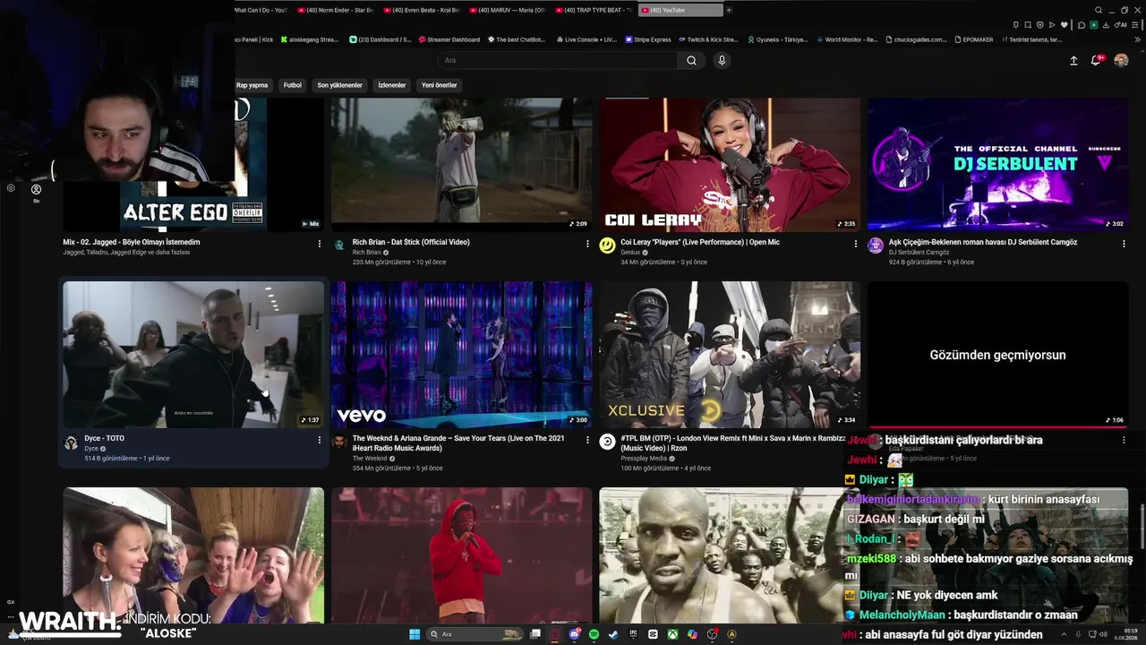The width and height of the screenshot is (1146, 645).
Task: Open the 'EPOMAKER' bookmark
Action: point(973,39)
